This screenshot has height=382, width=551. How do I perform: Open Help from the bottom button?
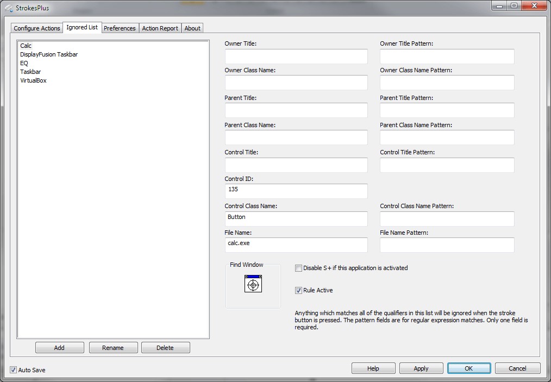[x=373, y=368]
